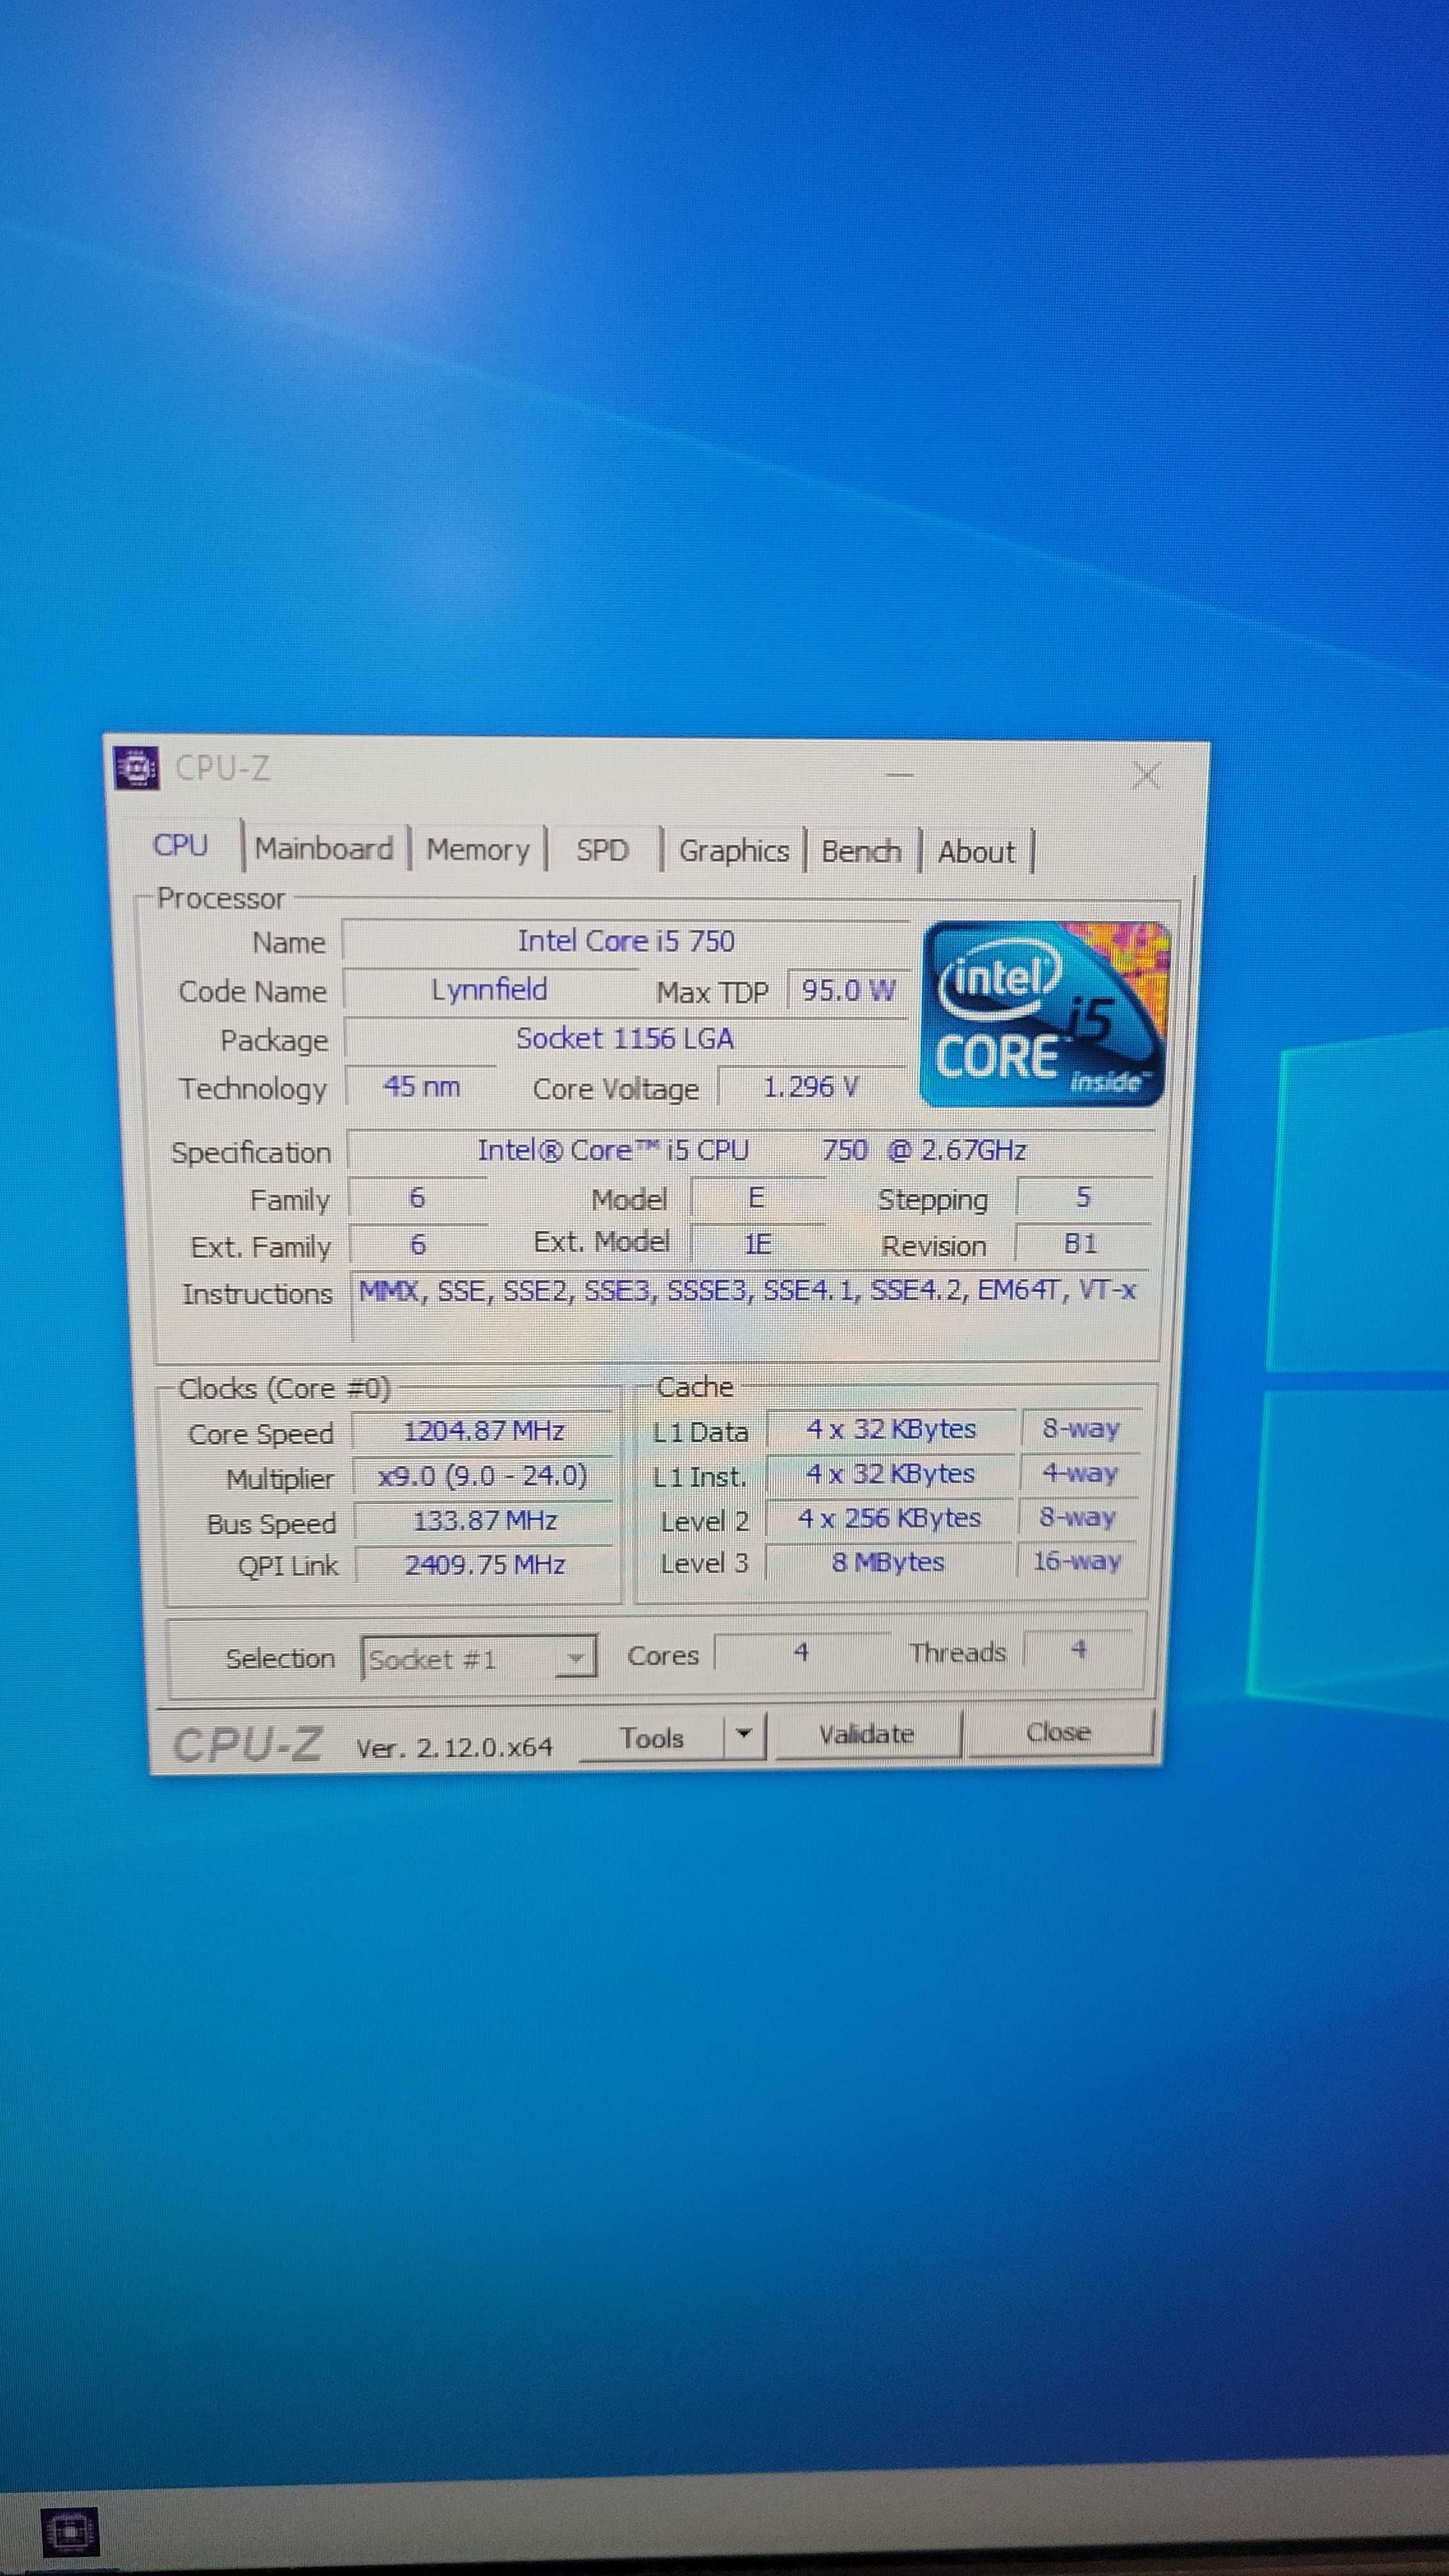Click the Technology value 45 nm
Viewport: 1449px width, 2576px height.
pyautogui.click(x=421, y=1087)
